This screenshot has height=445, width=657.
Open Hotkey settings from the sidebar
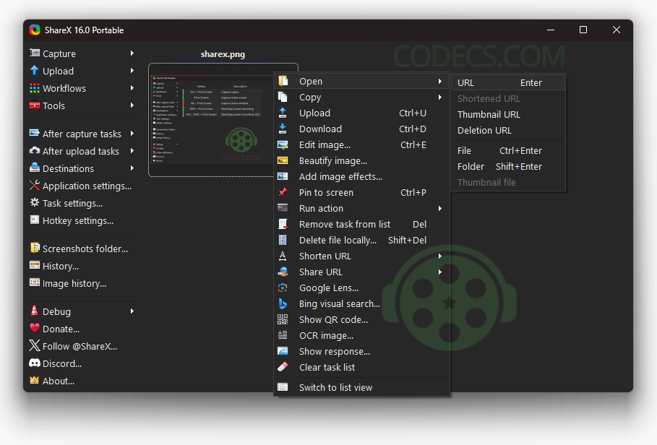(78, 220)
